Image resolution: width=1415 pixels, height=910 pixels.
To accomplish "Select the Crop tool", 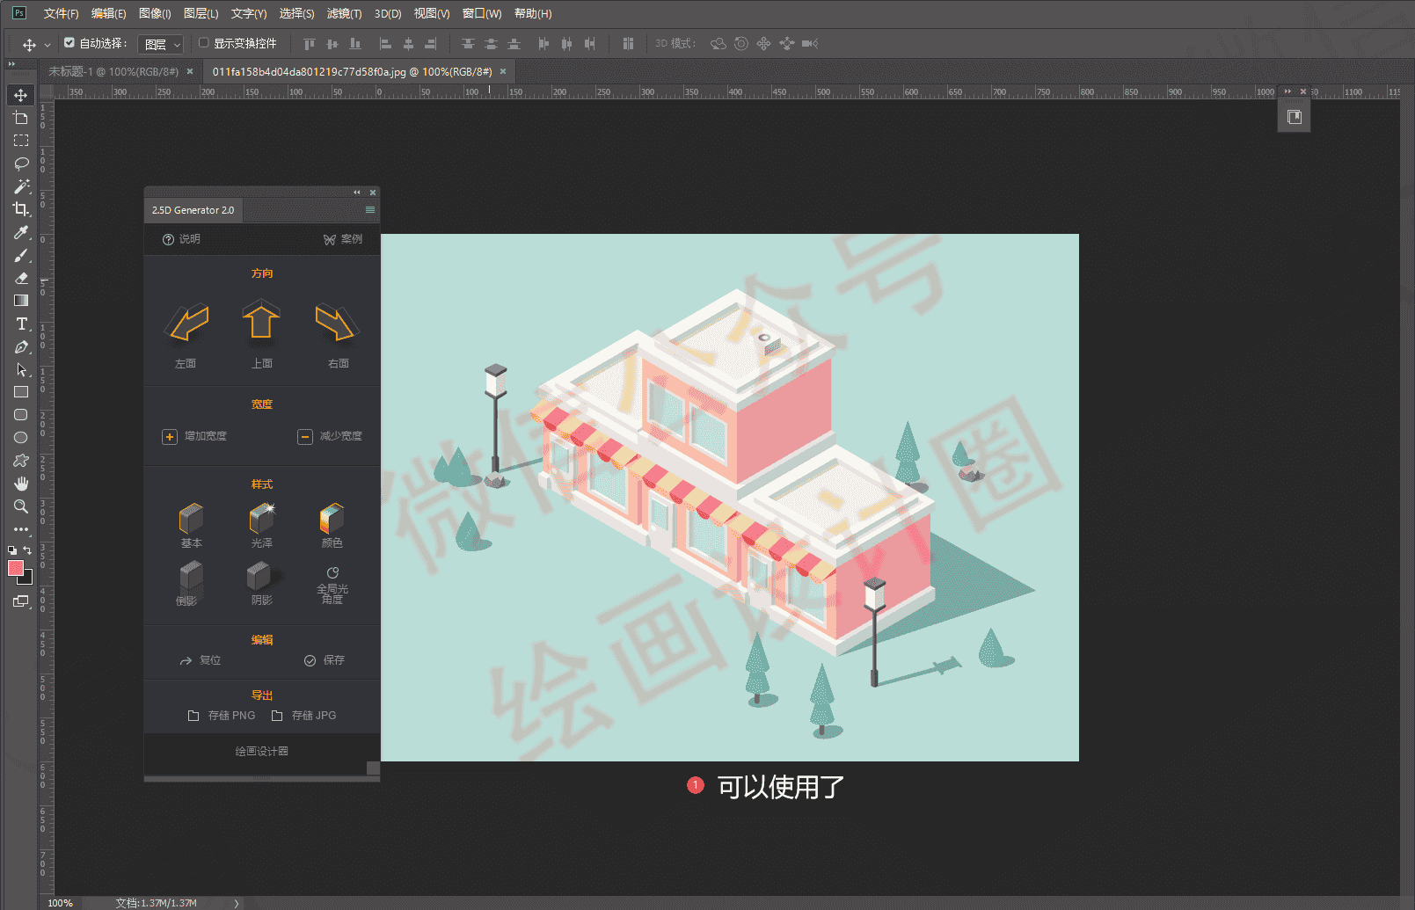I will coord(21,209).
